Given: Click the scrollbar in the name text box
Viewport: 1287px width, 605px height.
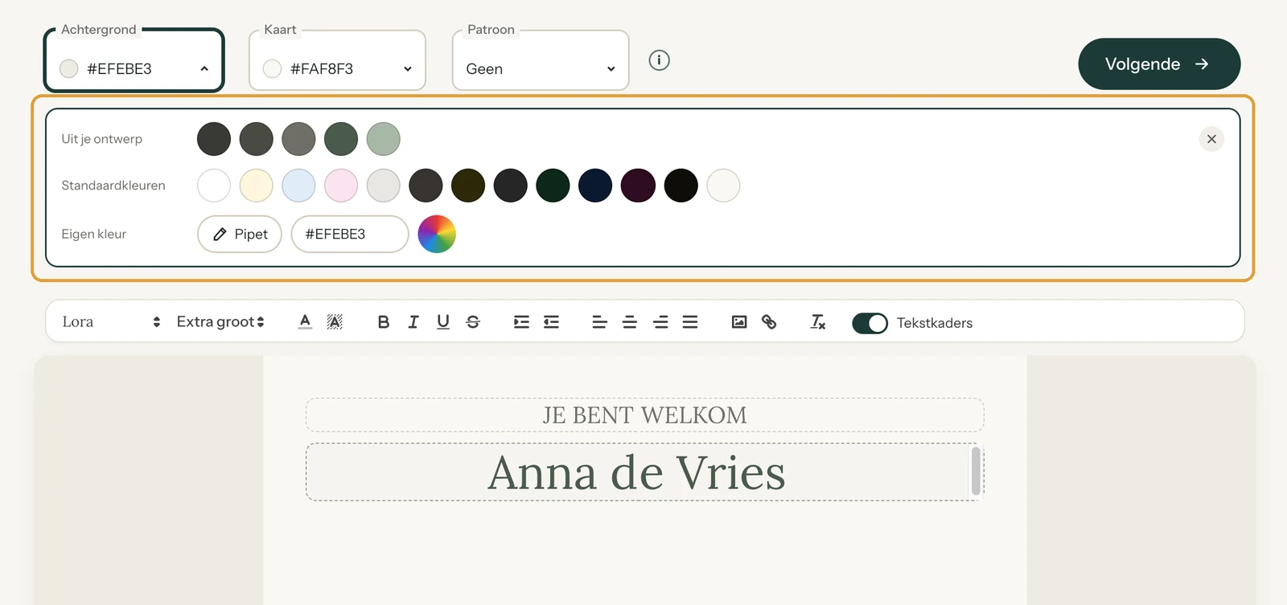Looking at the screenshot, I should (976, 471).
